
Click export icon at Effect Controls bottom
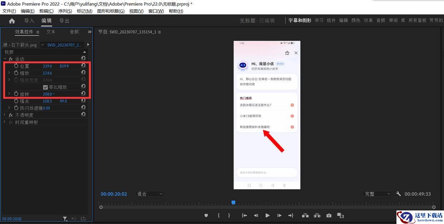click(x=83, y=219)
